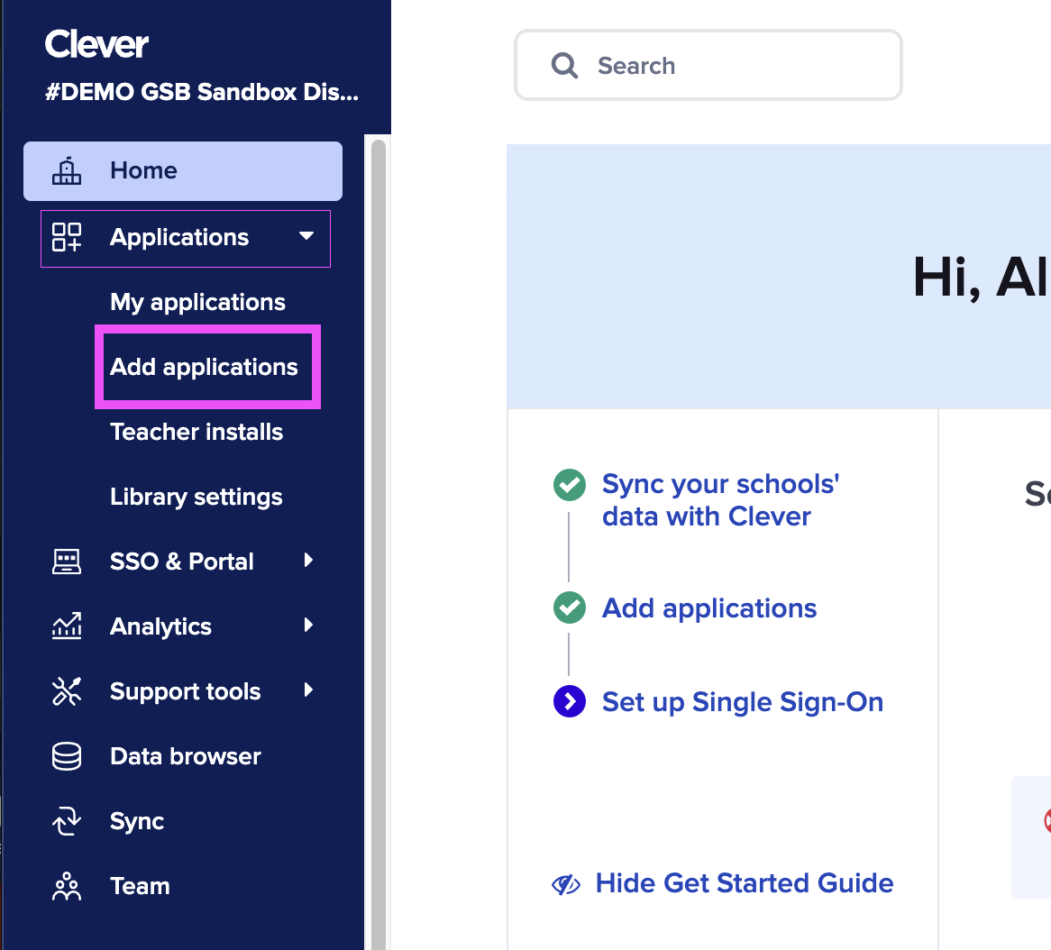Expand the Support tools submenu arrow

[x=307, y=690]
